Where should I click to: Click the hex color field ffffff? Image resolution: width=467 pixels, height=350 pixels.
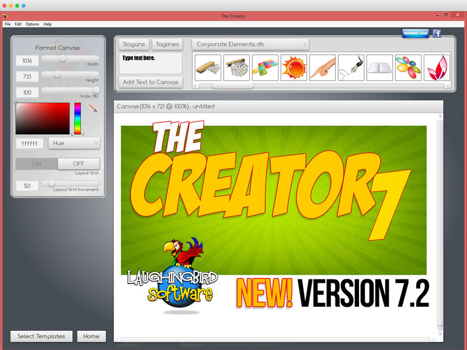point(30,143)
